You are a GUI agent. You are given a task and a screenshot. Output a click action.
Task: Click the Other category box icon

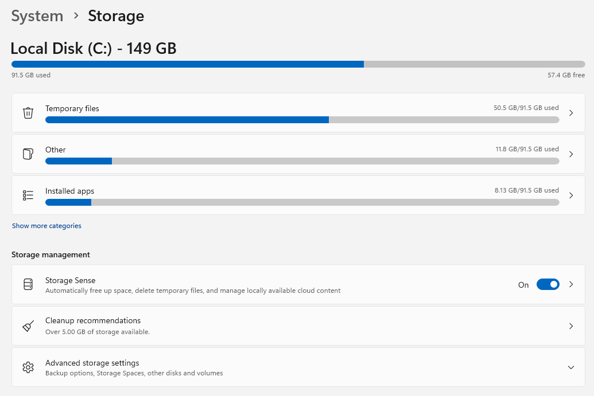click(x=28, y=154)
